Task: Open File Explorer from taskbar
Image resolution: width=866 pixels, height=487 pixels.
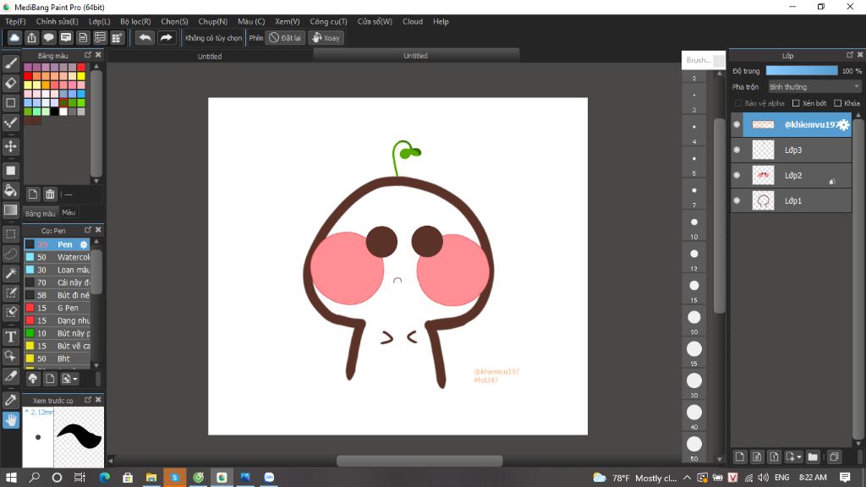Action: [151, 477]
